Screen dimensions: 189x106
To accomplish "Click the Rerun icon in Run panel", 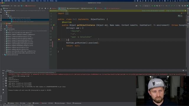I will pyautogui.click(x=3, y=73).
